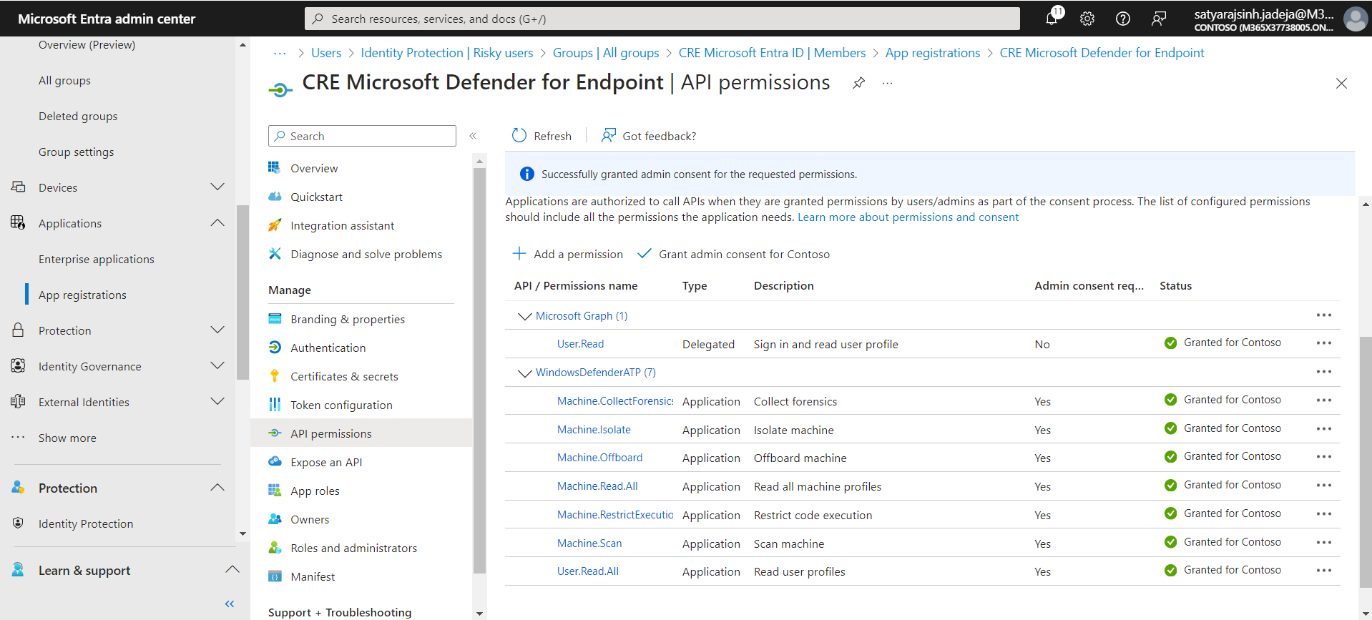Open more options for Machine.Scan row
Image resolution: width=1372 pixels, height=620 pixels.
click(x=1324, y=542)
